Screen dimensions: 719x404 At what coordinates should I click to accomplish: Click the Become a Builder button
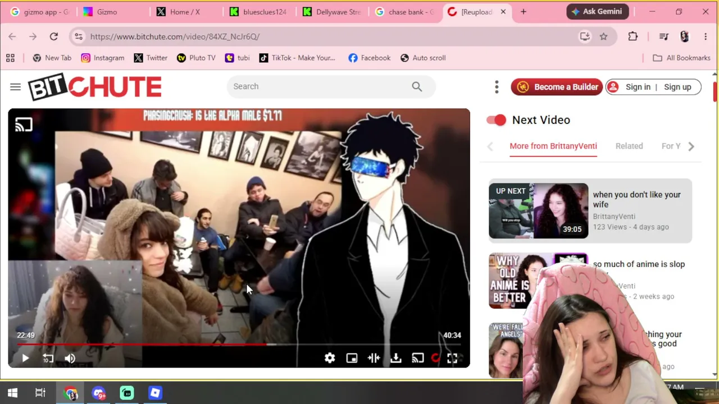pos(557,87)
